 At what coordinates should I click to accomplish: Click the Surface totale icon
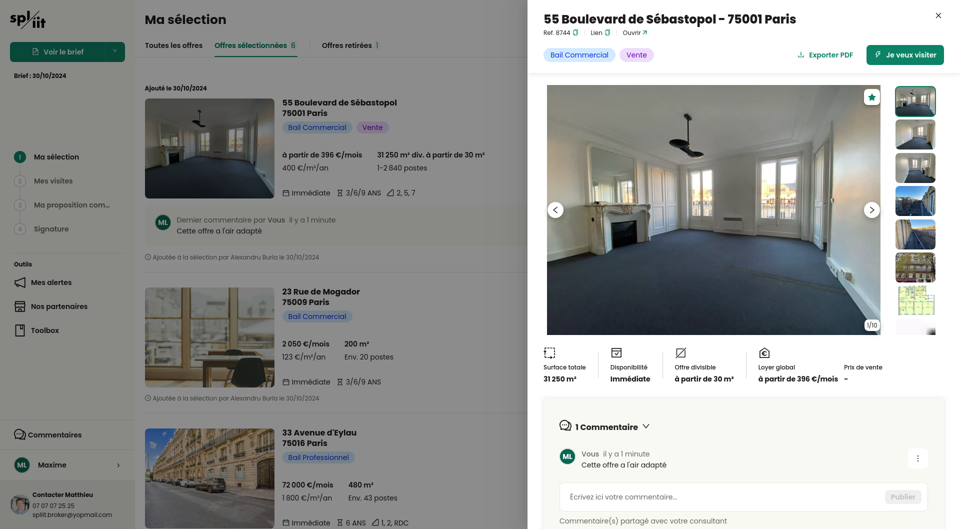549,353
